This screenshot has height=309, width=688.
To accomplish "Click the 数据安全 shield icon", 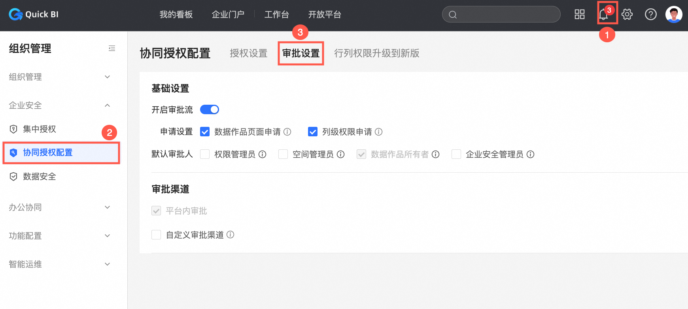I will (13, 177).
